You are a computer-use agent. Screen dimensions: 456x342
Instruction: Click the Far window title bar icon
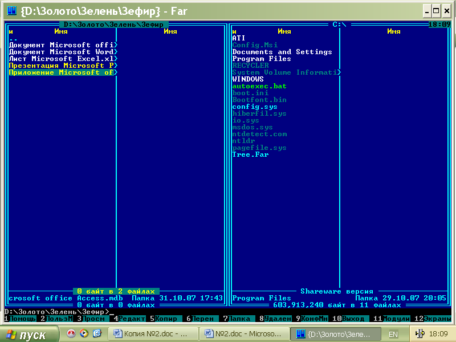(x=11, y=11)
